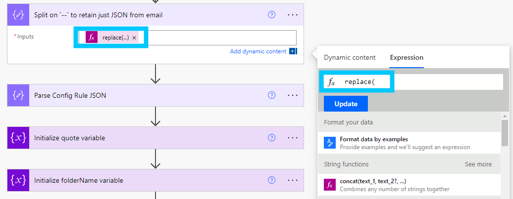Switch to the Dynamic content tab
513x199 pixels.
pyautogui.click(x=350, y=58)
